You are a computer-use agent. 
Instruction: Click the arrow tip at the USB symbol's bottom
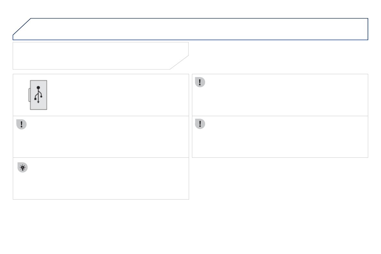38,102
